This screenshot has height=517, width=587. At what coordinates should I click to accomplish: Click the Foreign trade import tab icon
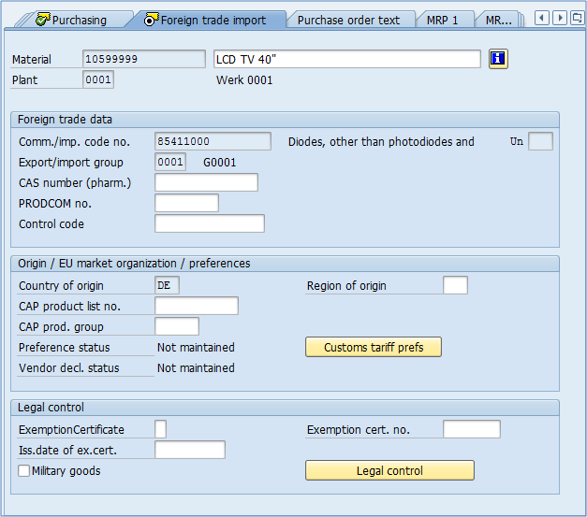click(x=151, y=20)
